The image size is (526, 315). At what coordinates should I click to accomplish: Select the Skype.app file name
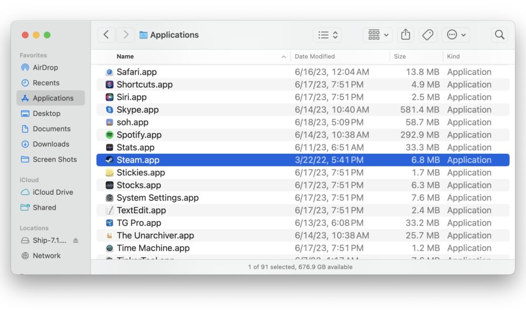tap(137, 110)
